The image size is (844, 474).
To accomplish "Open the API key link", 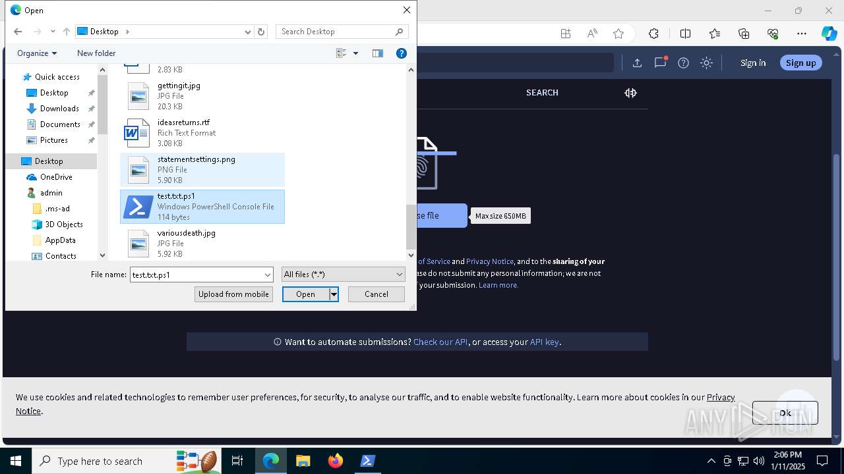I will (544, 342).
